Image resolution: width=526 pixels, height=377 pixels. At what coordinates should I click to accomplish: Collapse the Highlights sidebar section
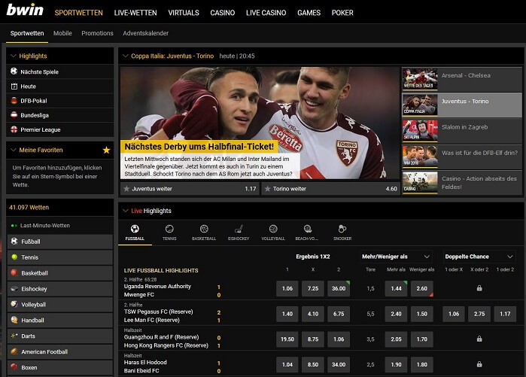[14, 56]
